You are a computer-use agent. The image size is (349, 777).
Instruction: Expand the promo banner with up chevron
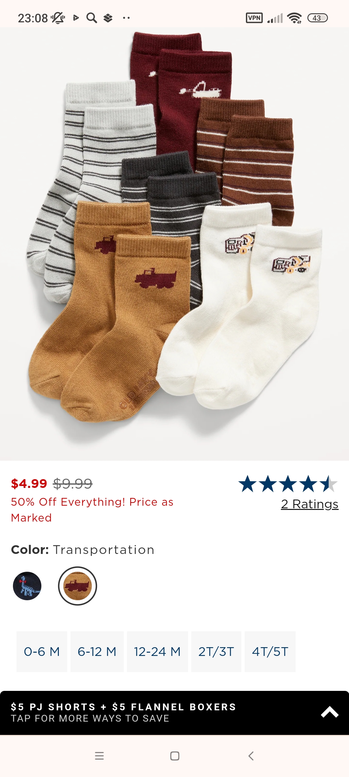click(330, 712)
